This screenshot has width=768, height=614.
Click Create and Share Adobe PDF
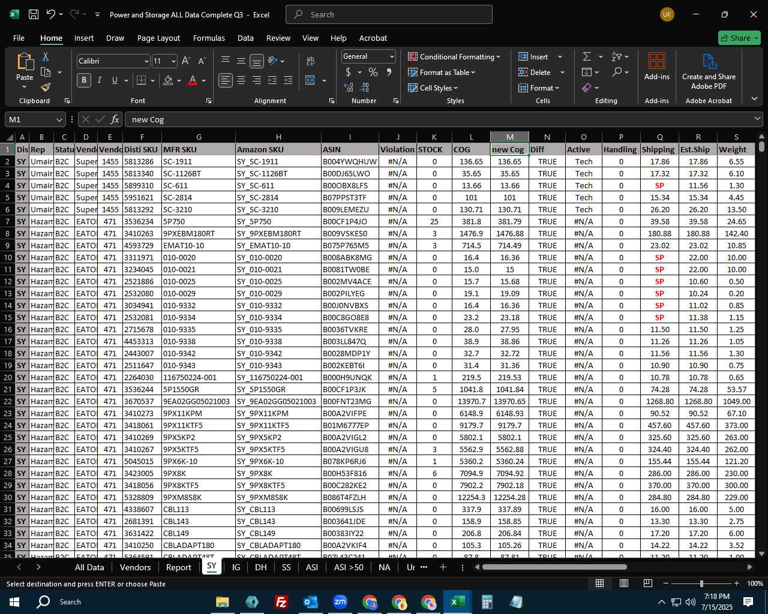pyautogui.click(x=709, y=72)
